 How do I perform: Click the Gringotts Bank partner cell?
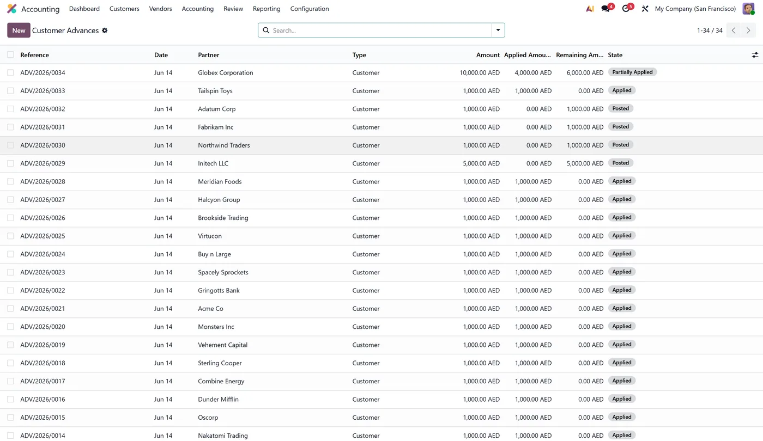[219, 290]
